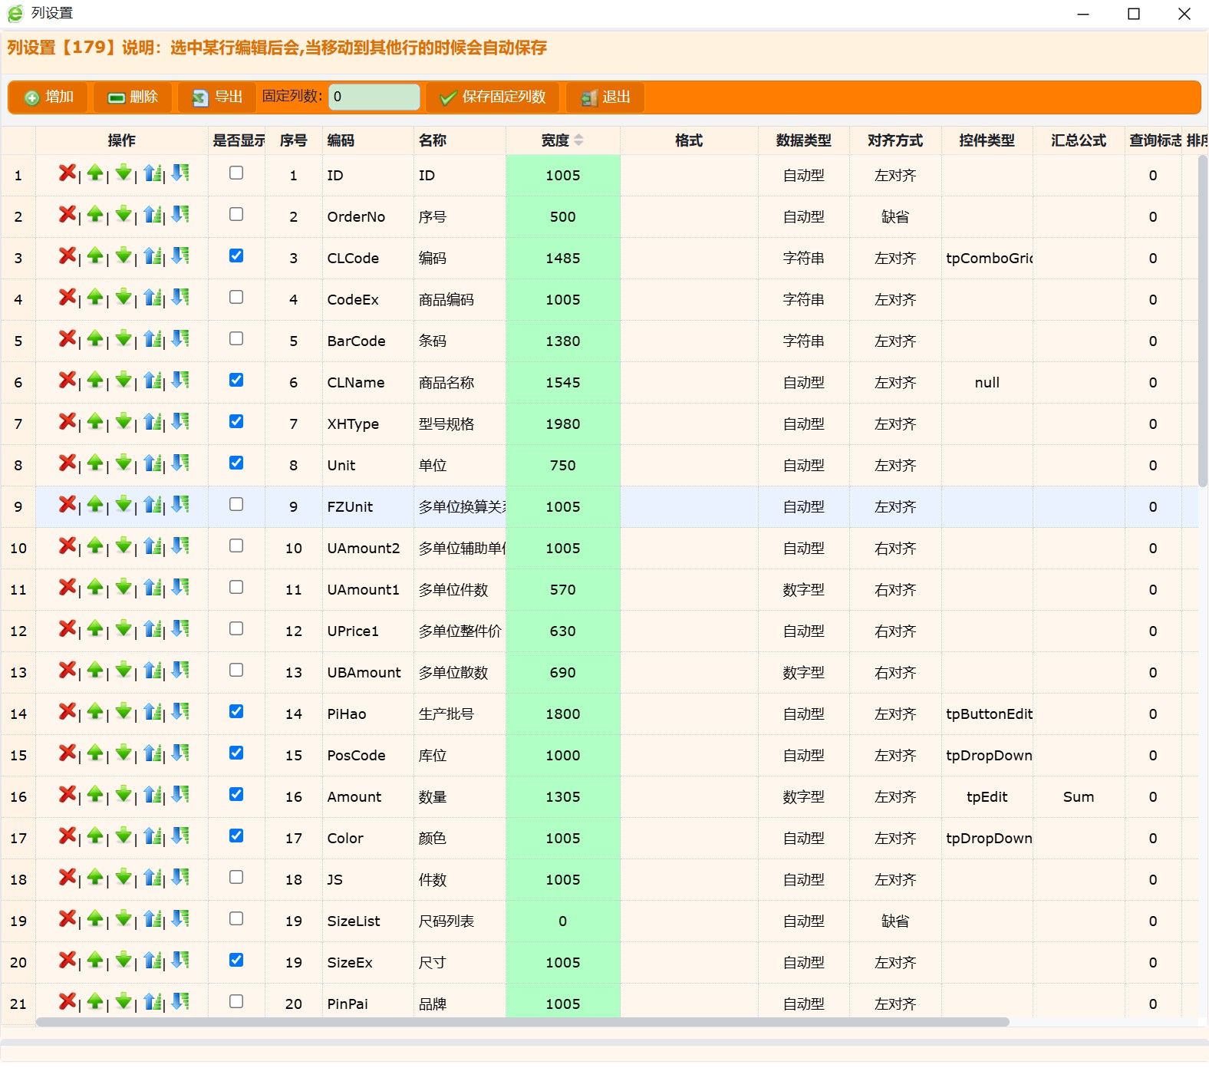Move BarCode row down with green arrow
Screen dimensions: 1209x1068
pos(124,339)
